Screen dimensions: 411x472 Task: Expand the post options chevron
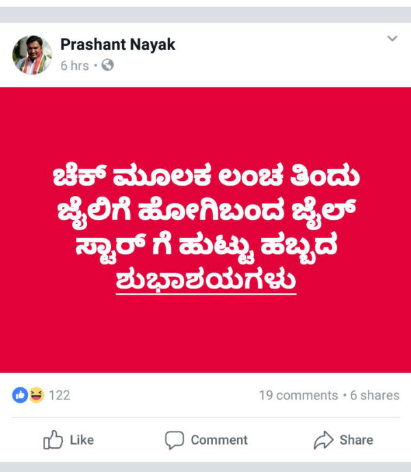click(x=393, y=38)
